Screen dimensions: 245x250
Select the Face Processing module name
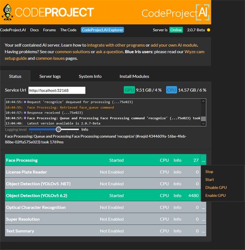point(22,160)
